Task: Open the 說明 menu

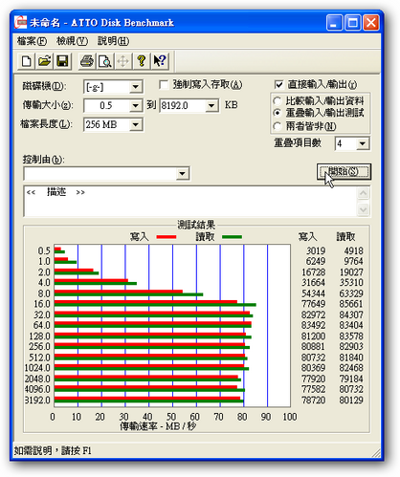Action: (x=113, y=41)
